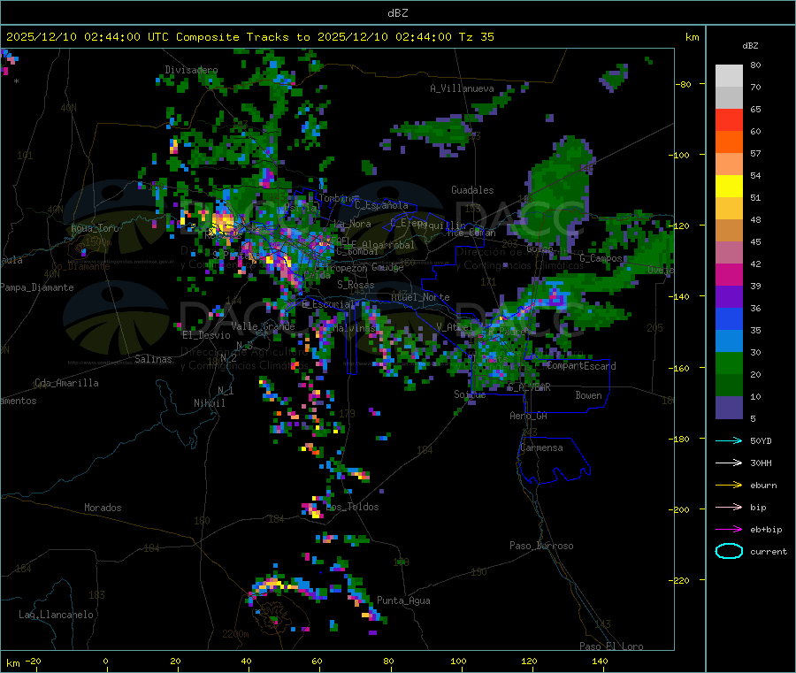
Task: Select the bright yellow swatch between 54 and 51
Action: click(x=729, y=187)
